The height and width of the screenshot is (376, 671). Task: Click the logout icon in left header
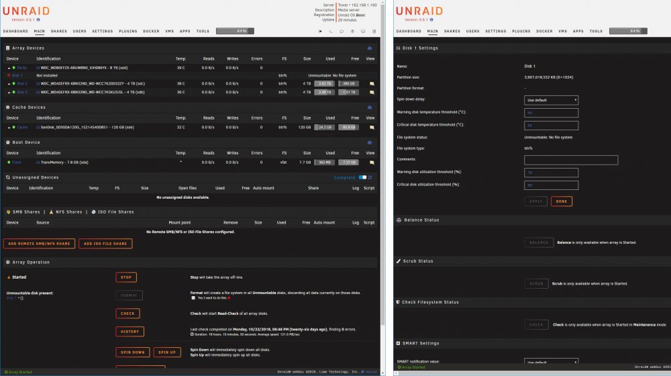click(x=320, y=32)
